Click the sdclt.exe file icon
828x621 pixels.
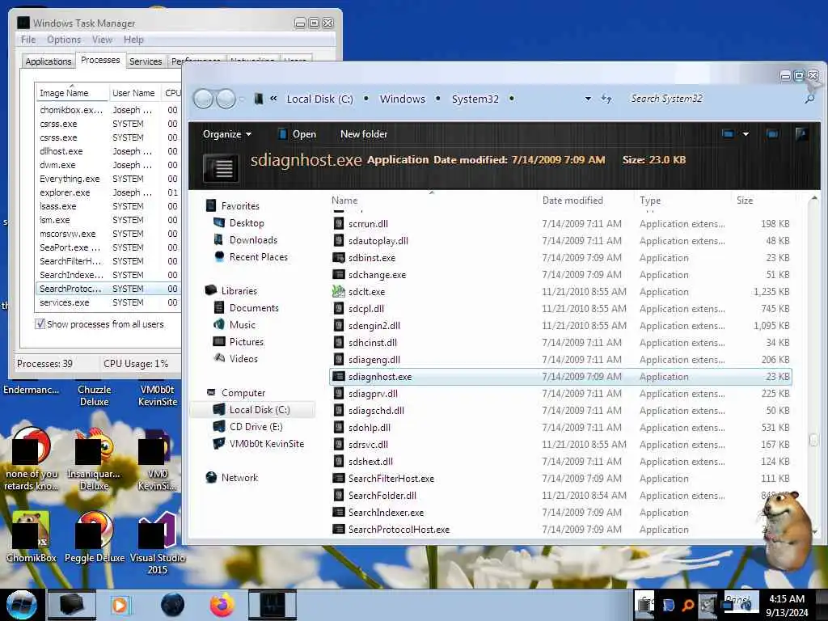(x=339, y=291)
